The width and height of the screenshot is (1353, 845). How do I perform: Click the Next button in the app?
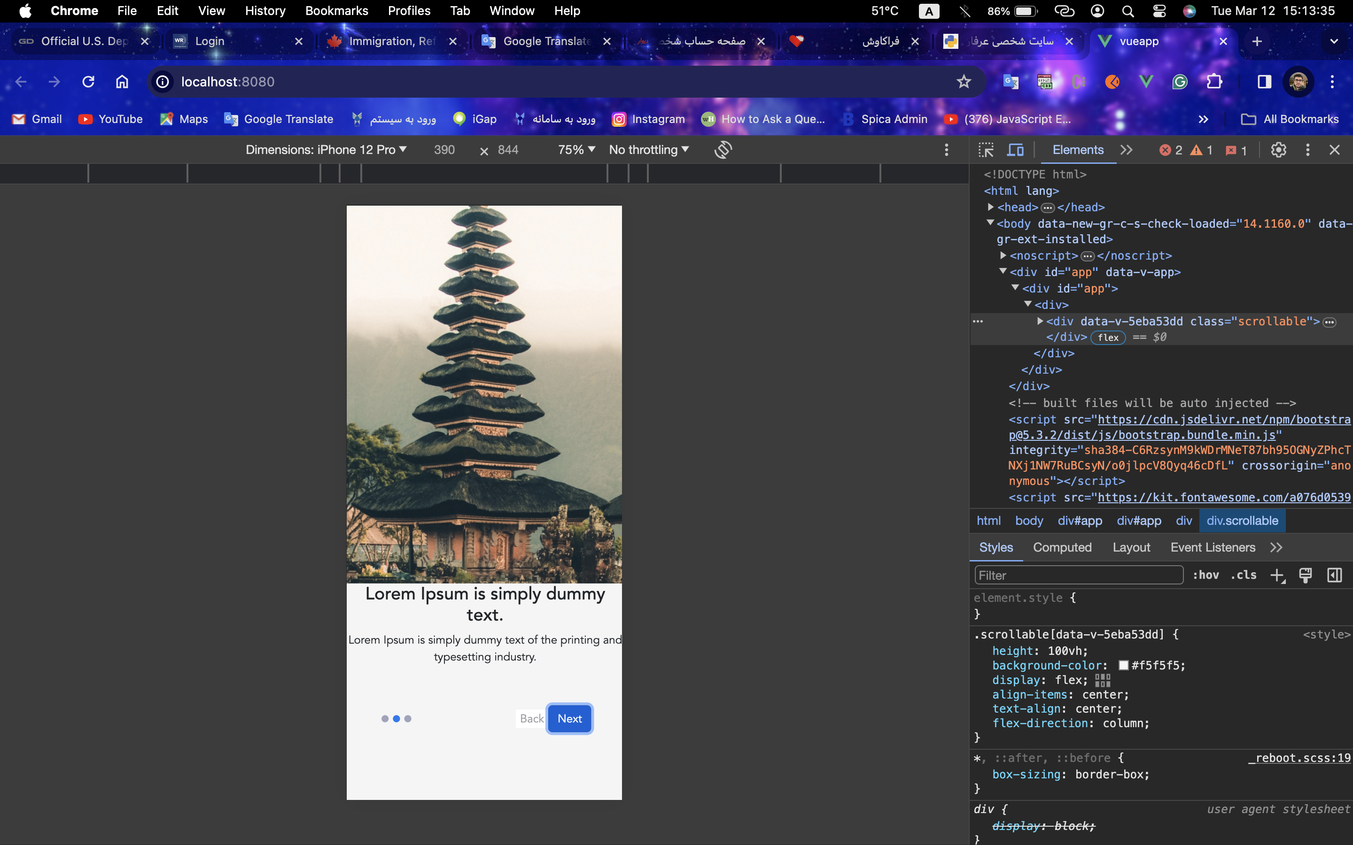point(569,718)
